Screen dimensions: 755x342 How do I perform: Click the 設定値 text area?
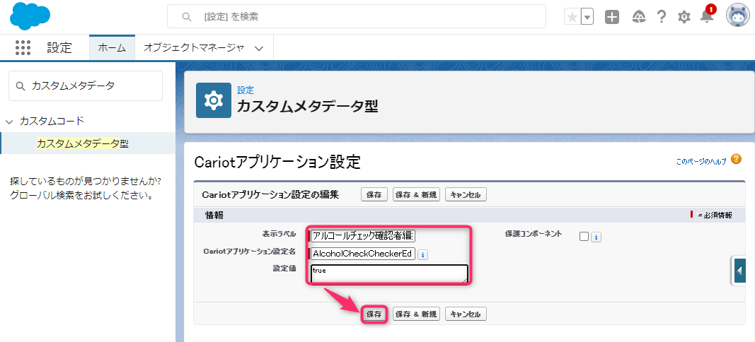389,273
